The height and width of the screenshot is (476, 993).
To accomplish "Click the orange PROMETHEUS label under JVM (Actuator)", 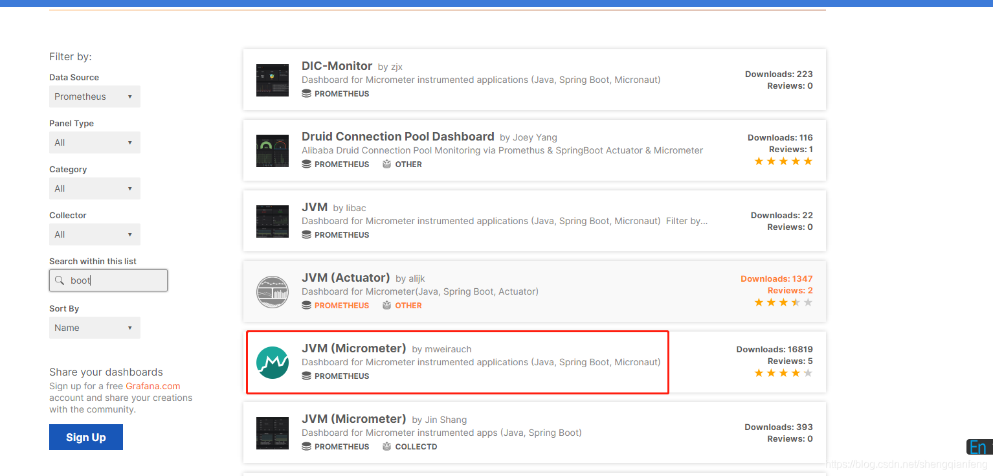I will point(342,306).
